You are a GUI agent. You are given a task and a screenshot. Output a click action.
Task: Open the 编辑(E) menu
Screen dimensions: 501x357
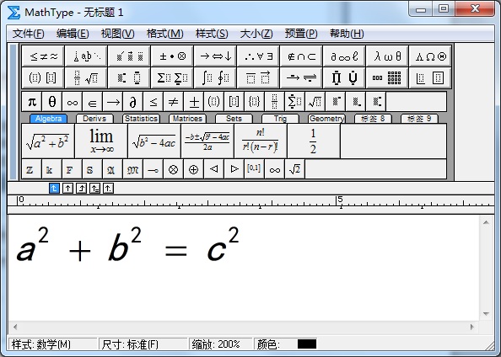(73, 34)
